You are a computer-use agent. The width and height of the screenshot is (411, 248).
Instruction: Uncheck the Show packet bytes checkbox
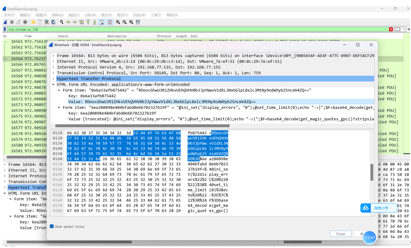52,226
